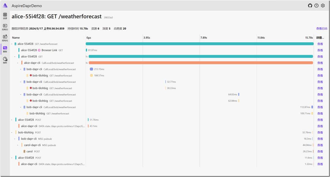Click 查看 for the Browser Link span
Viewport: 330px width, 177px height.
click(320, 50)
